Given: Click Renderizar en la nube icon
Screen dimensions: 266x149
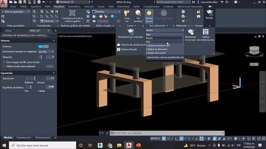Looking at the screenshot, I should (x=190, y=32).
